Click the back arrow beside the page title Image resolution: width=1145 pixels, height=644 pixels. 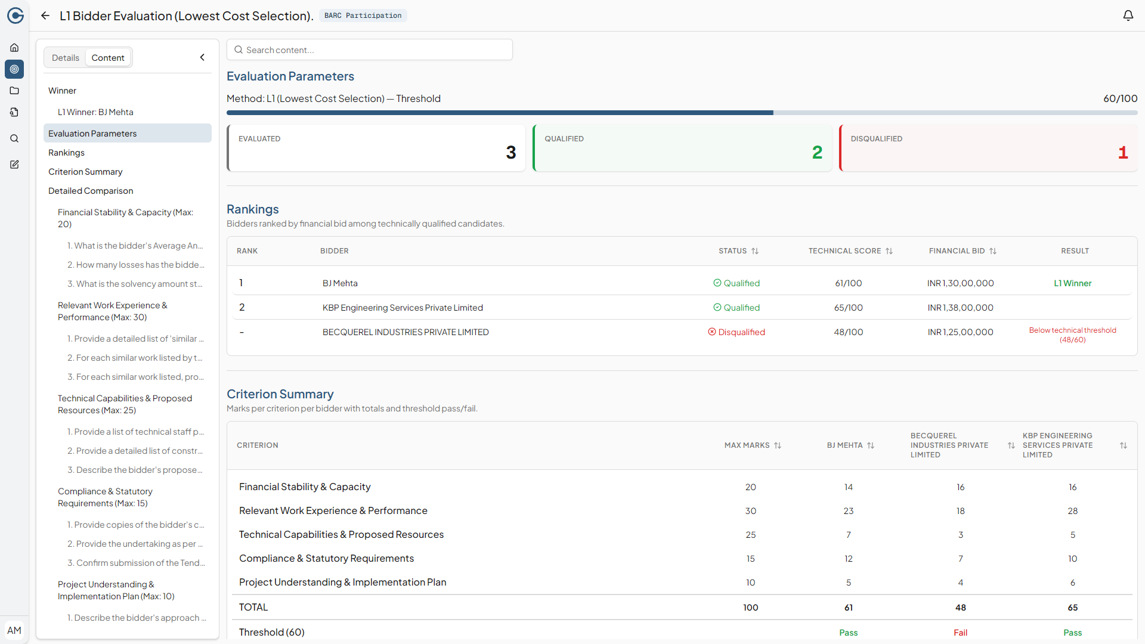coord(45,16)
